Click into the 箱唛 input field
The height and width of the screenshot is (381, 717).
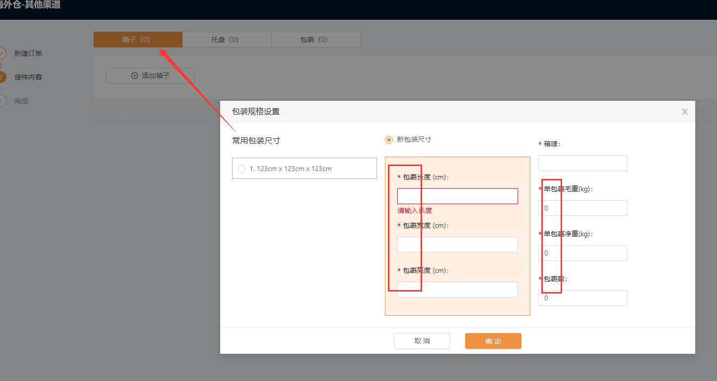click(x=582, y=163)
